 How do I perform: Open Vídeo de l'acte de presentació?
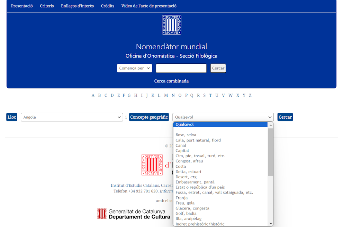(149, 6)
